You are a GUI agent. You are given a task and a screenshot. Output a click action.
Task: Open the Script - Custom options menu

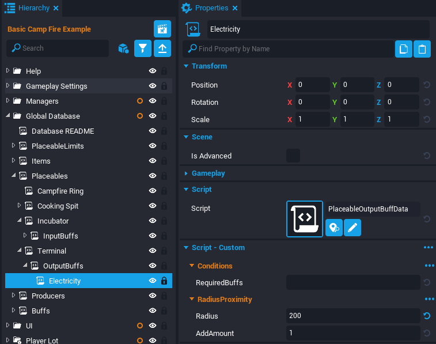click(x=428, y=248)
